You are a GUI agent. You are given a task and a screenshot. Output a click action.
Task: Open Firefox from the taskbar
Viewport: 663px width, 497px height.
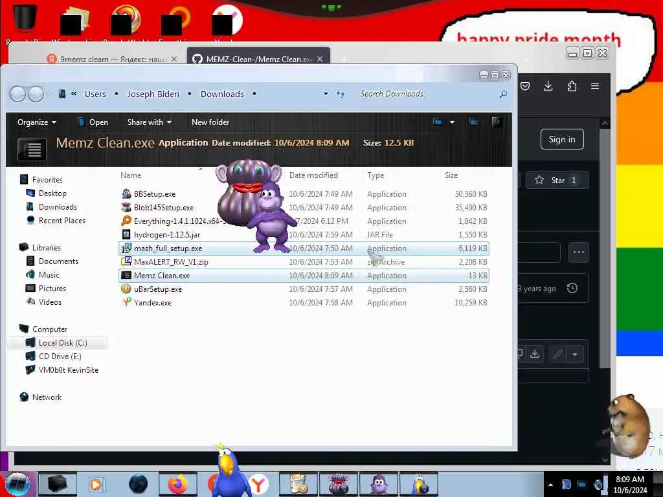click(x=177, y=484)
